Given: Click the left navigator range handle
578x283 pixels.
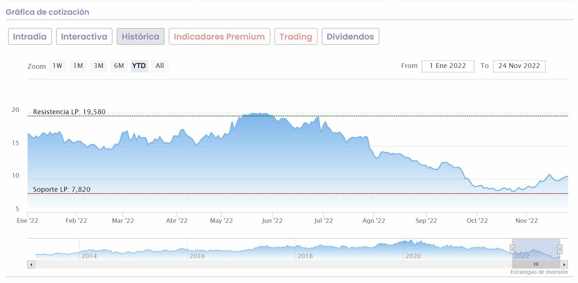Looking at the screenshot, I should tap(512, 249).
